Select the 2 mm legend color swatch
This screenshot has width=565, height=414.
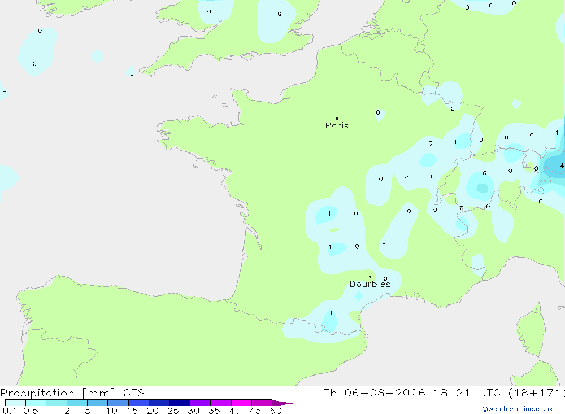[x=77, y=403]
